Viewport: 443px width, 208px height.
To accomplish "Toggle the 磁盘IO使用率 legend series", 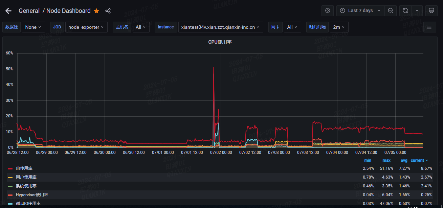I will [x=28, y=203].
